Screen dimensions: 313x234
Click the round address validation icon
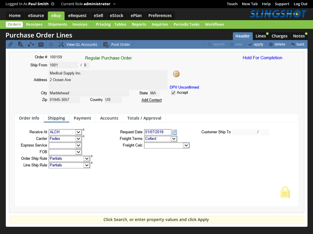(x=176, y=74)
